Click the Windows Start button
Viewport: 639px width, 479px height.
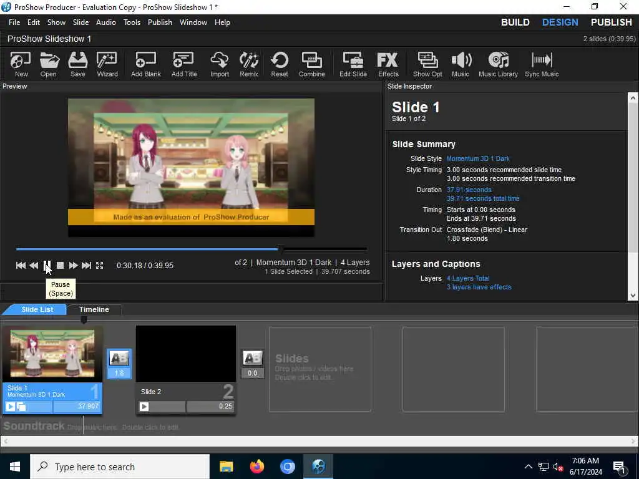[x=15, y=467]
